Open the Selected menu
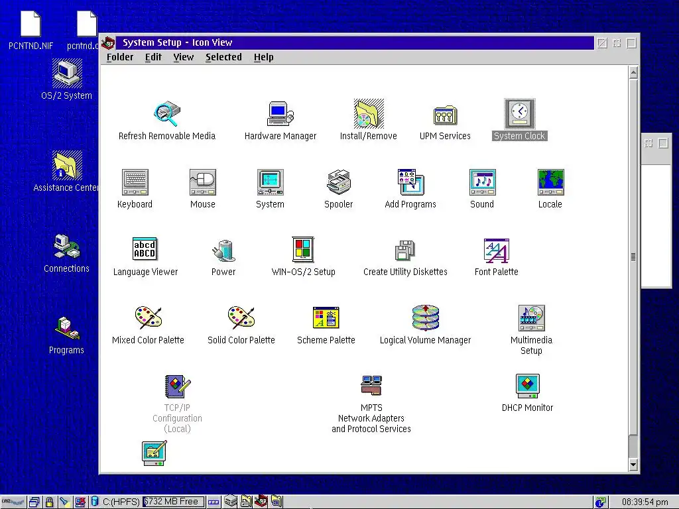 [223, 57]
